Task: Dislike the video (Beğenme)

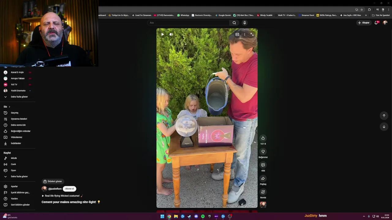Action: point(263,152)
